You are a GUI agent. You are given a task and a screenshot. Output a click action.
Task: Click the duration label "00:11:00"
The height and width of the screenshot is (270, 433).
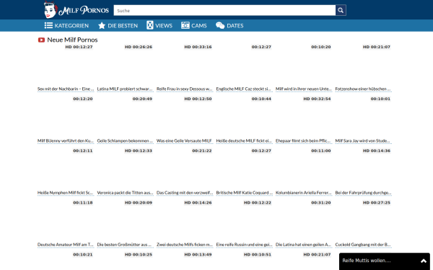321,150
